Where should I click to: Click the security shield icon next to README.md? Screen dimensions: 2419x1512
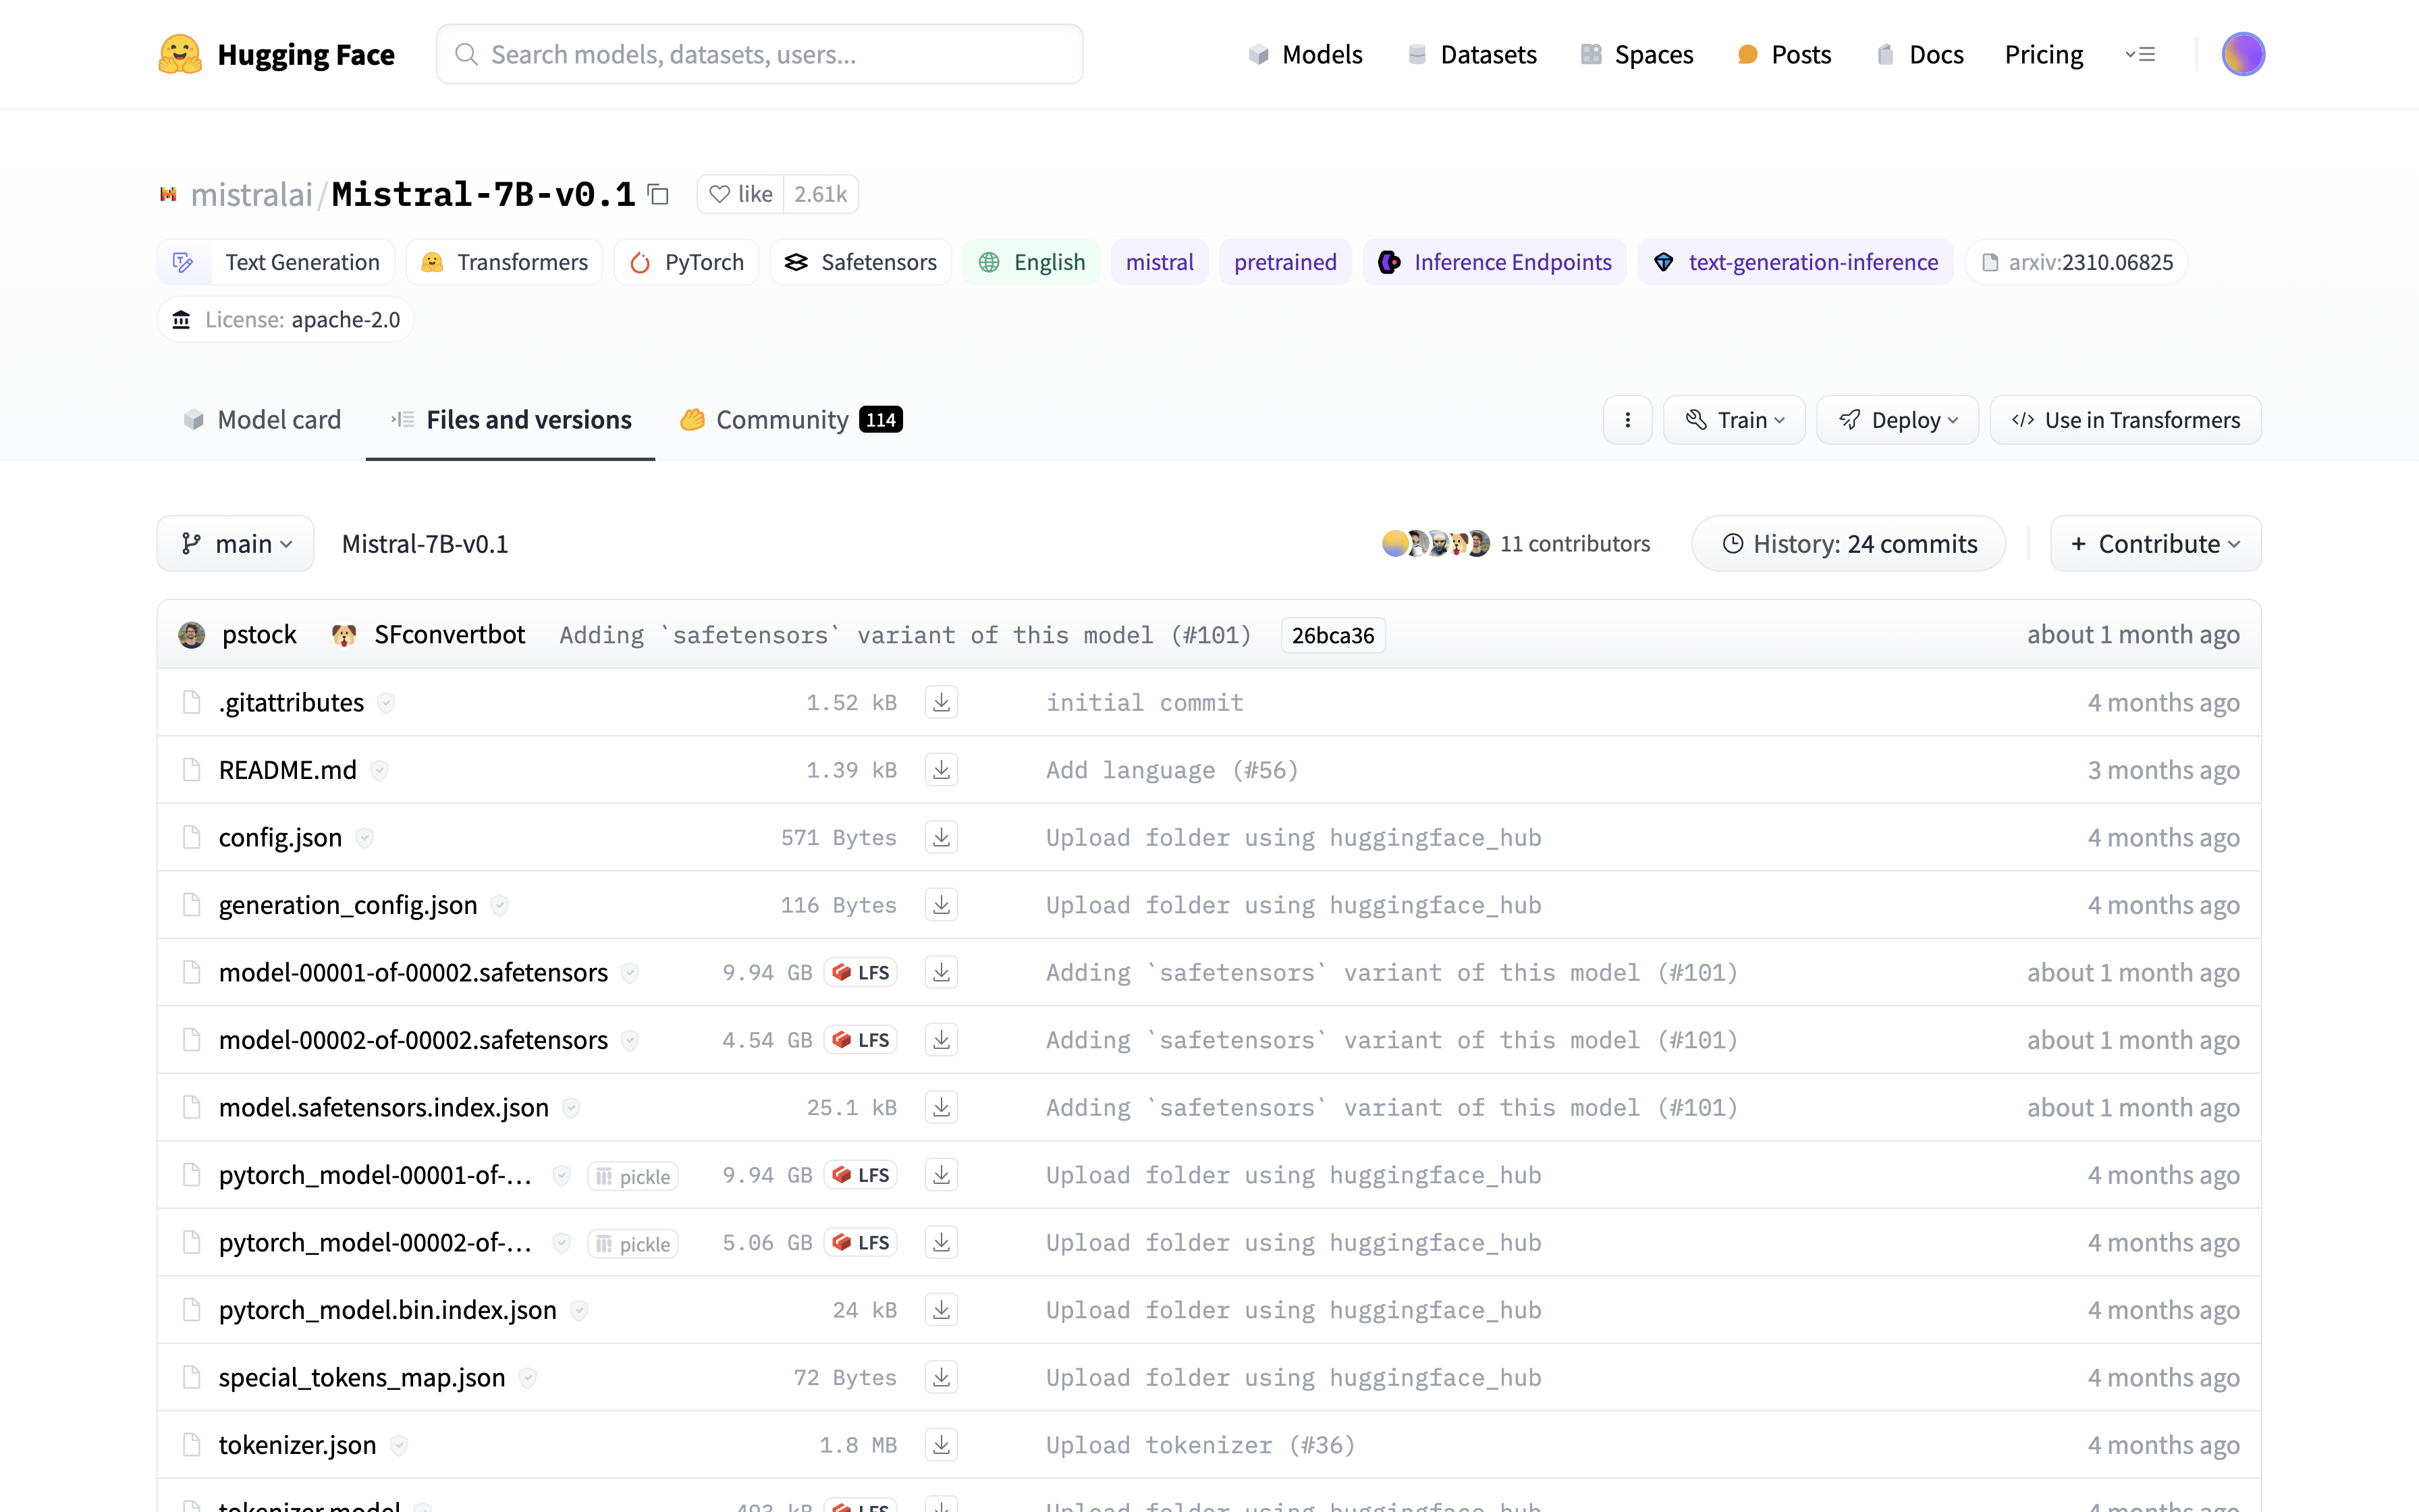(380, 770)
